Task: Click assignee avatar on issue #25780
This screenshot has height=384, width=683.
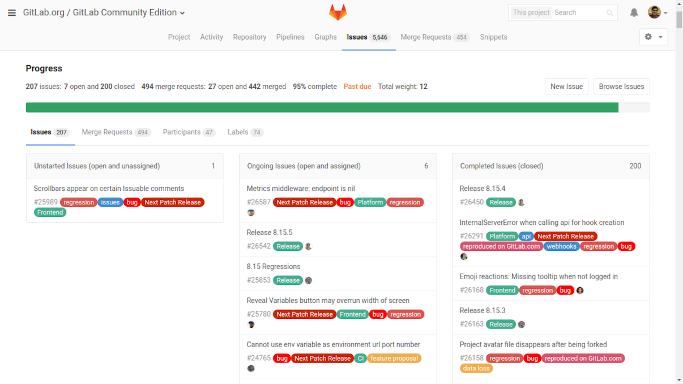Action: tap(251, 325)
